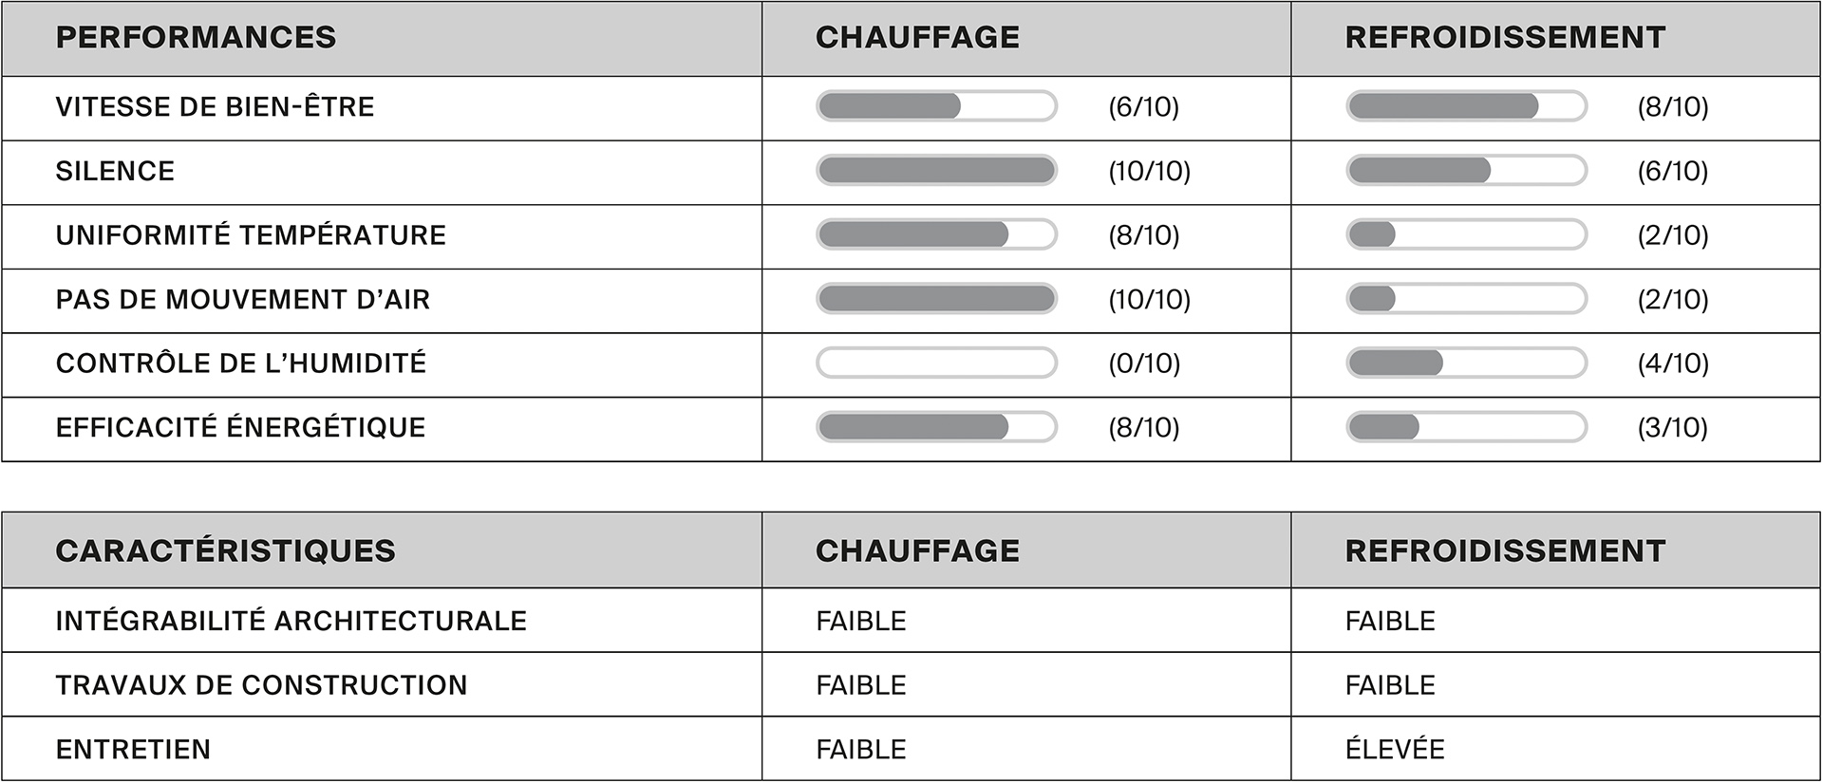Select the (0/10) humidity score text
Screen dimensions: 1823x783
point(1144,364)
